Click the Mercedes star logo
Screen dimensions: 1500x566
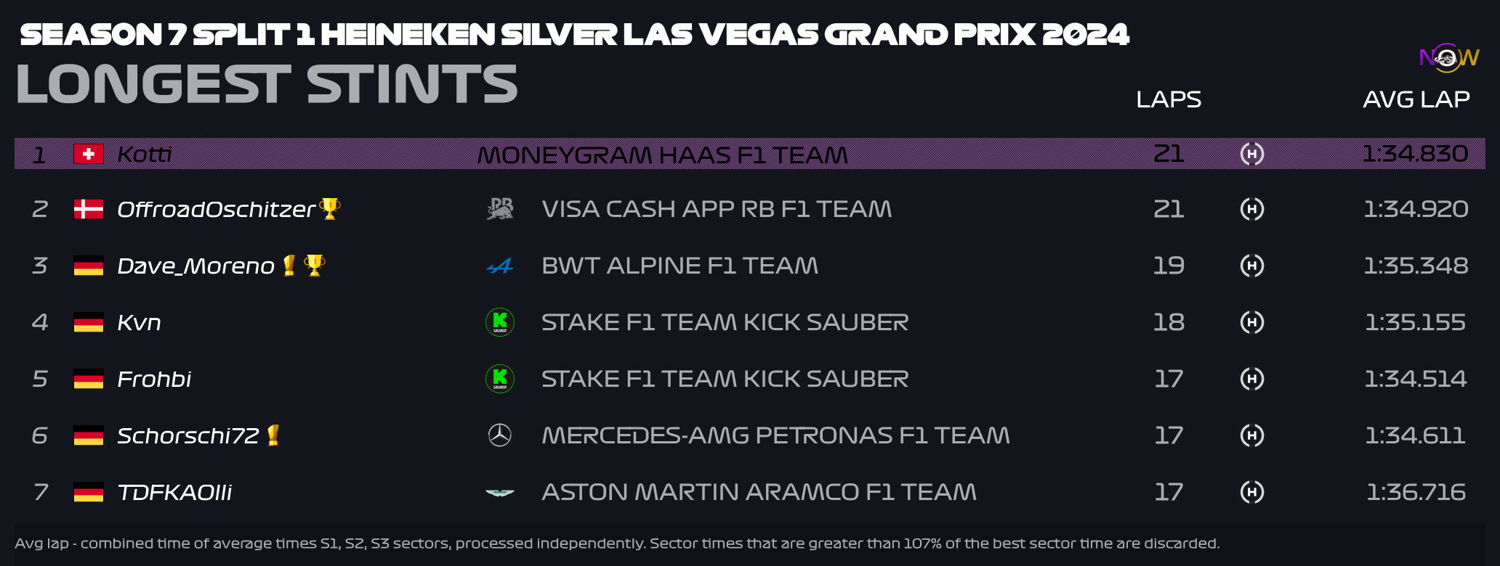500,435
